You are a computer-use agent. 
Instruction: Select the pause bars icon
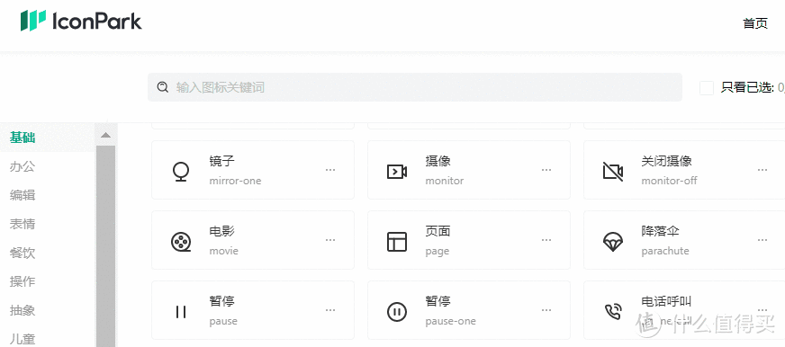click(181, 312)
